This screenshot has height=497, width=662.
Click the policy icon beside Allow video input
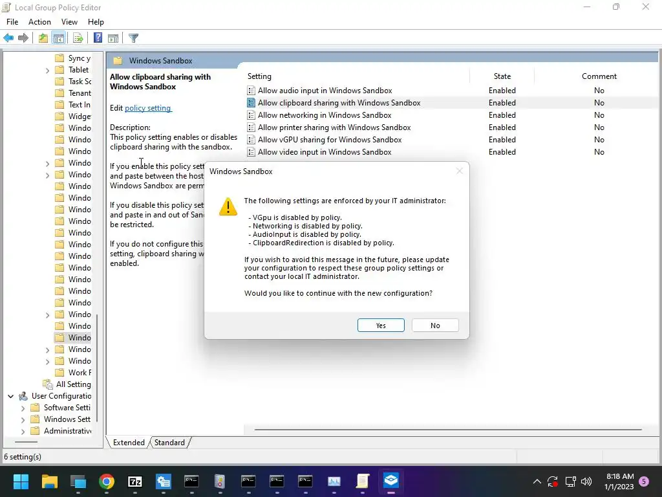pos(251,151)
